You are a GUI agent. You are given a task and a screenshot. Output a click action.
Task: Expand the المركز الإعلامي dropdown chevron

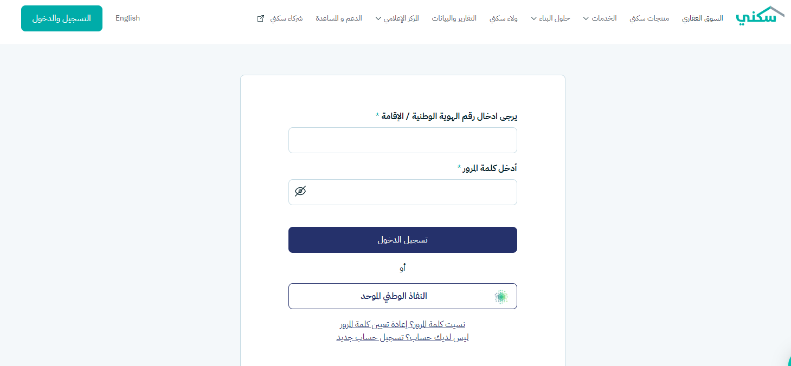(378, 18)
